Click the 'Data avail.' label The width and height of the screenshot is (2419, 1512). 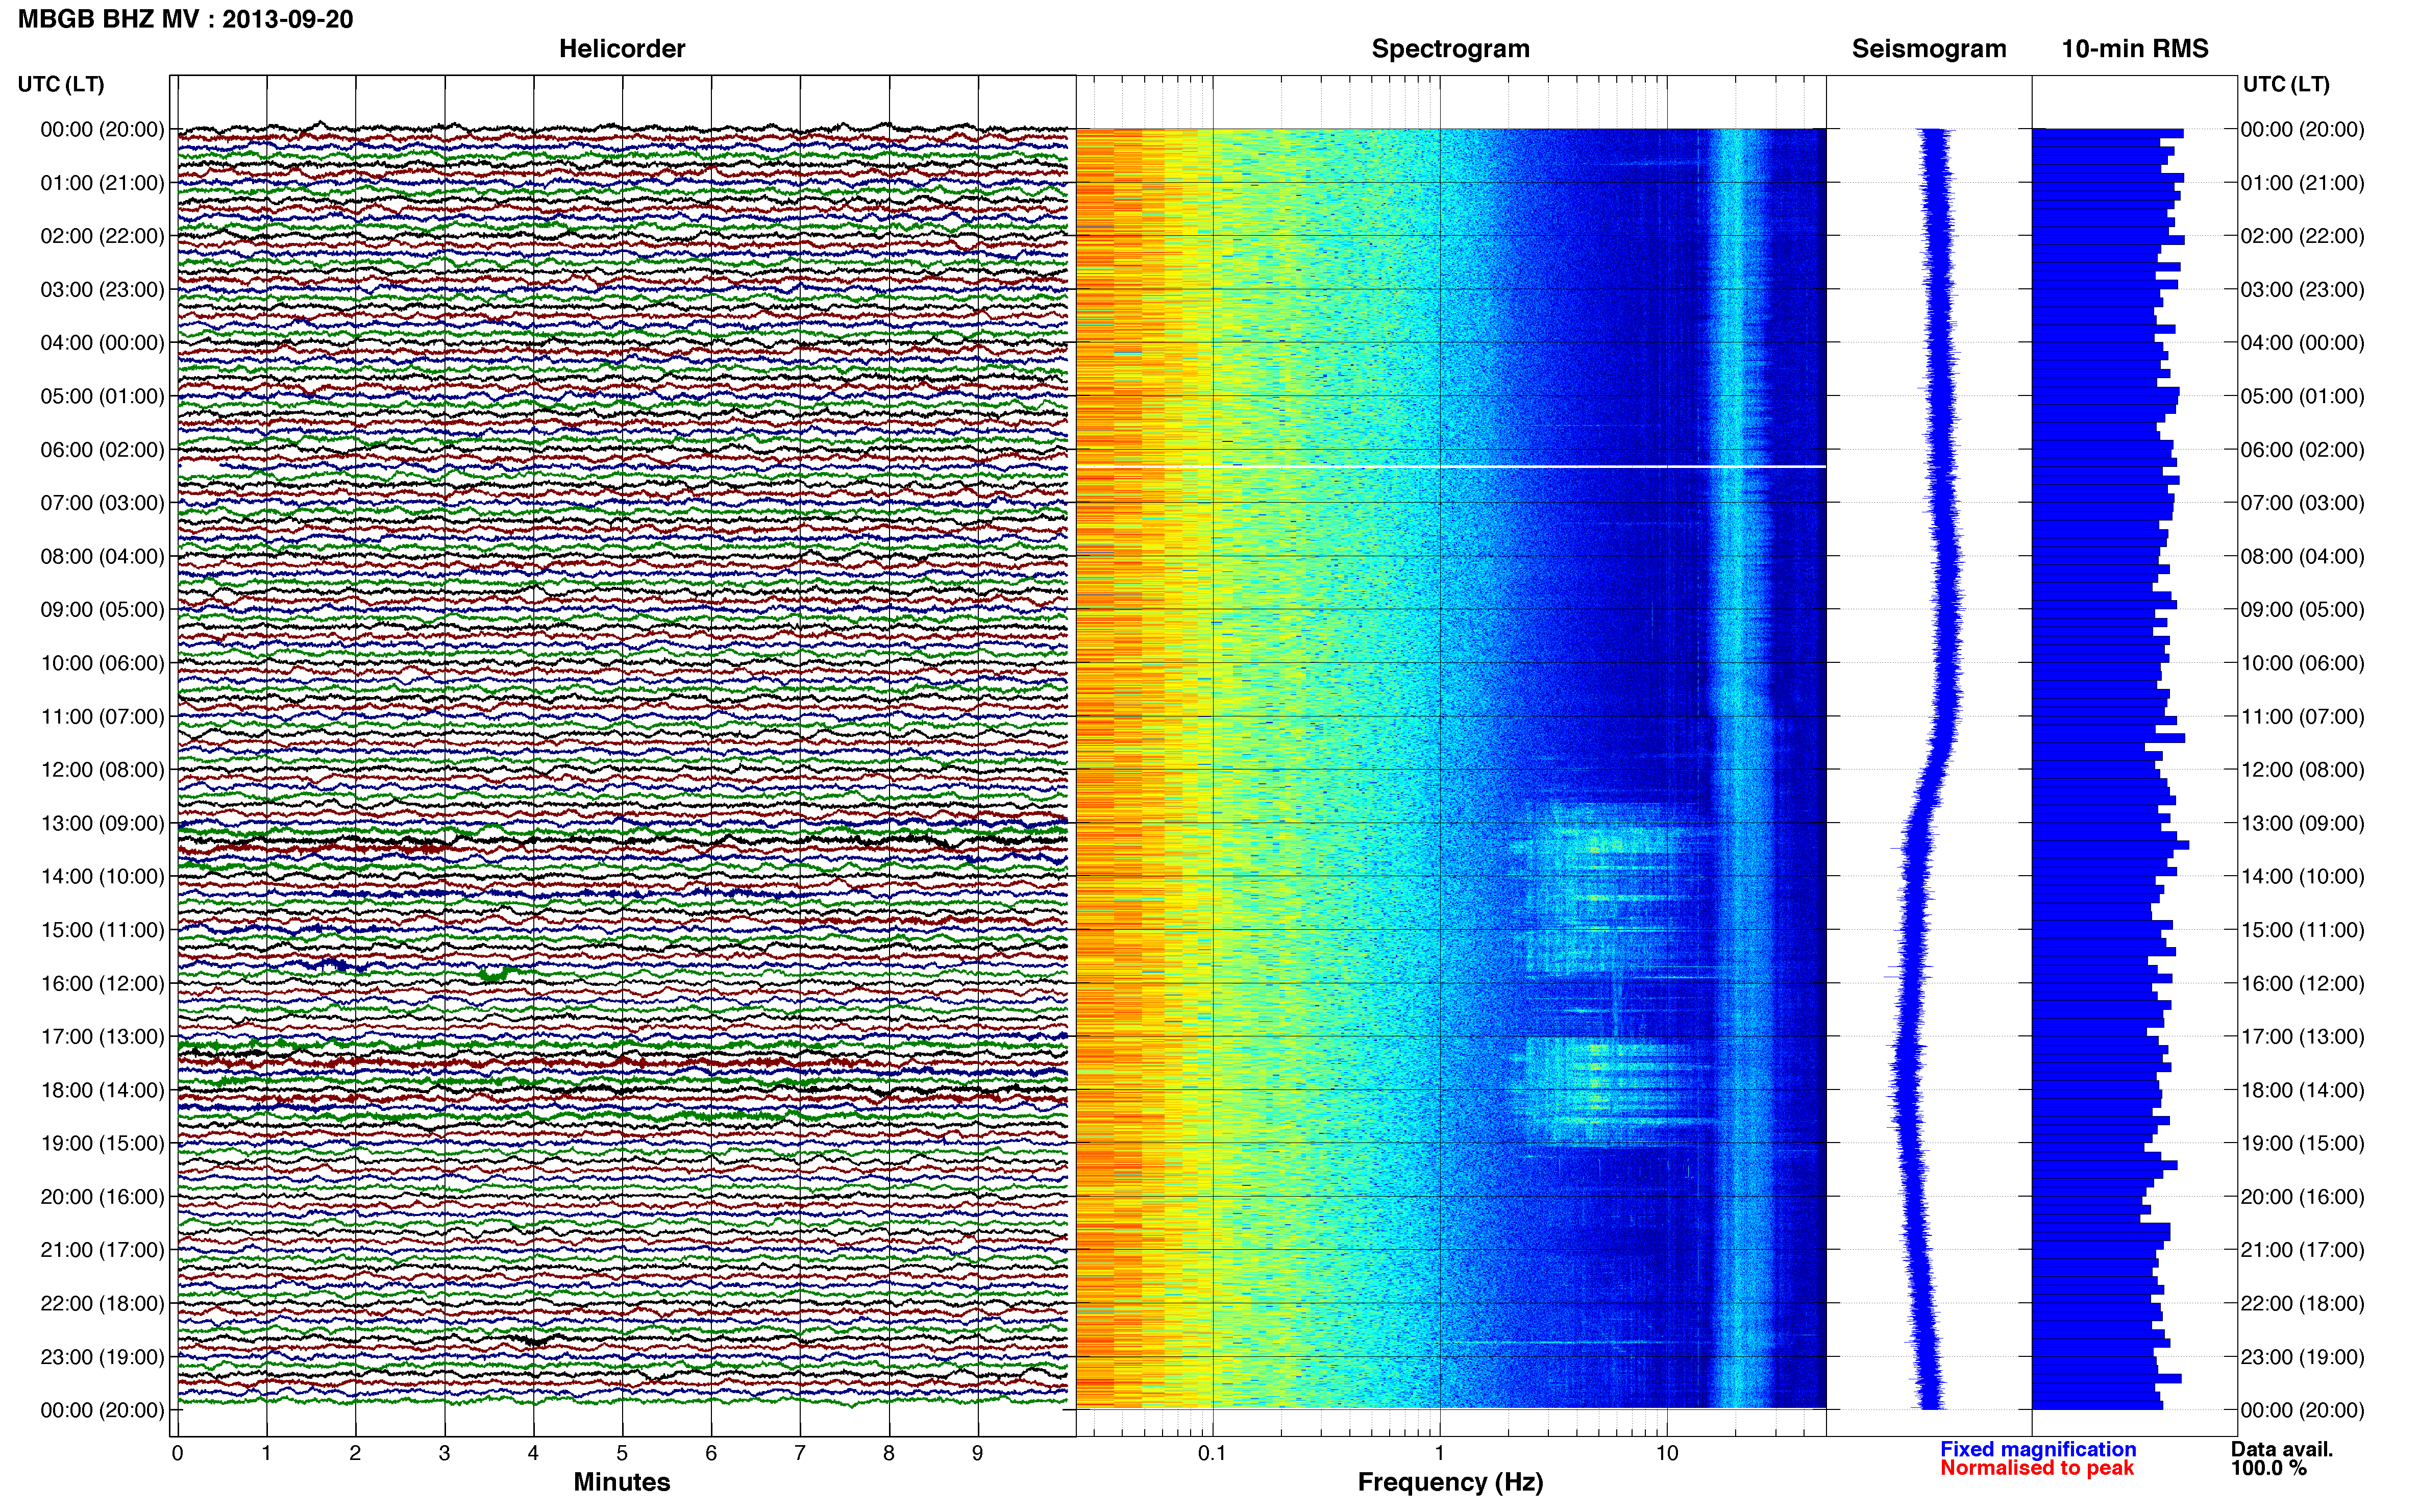2282,1449
